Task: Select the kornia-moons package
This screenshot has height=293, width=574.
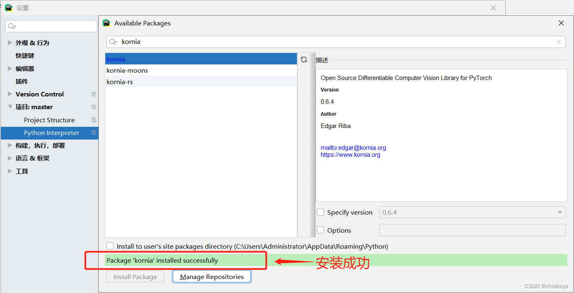Action: pos(201,70)
